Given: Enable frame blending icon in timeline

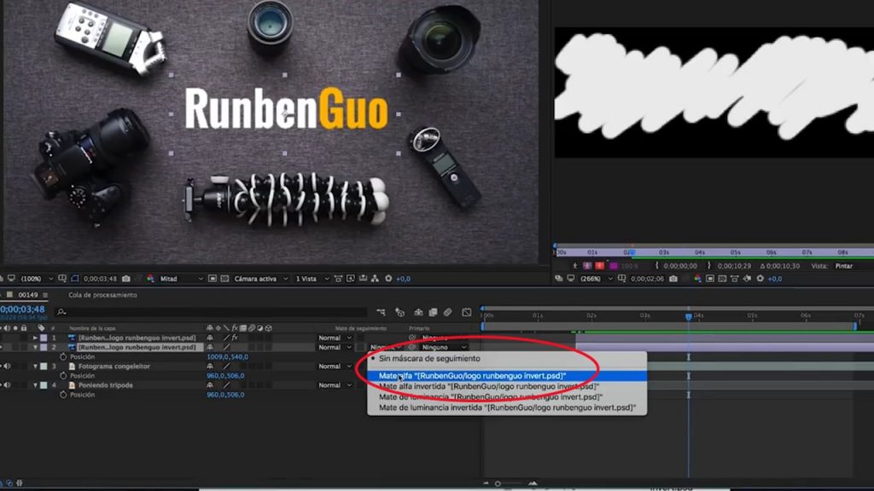Looking at the screenshot, I should pyautogui.click(x=433, y=313).
